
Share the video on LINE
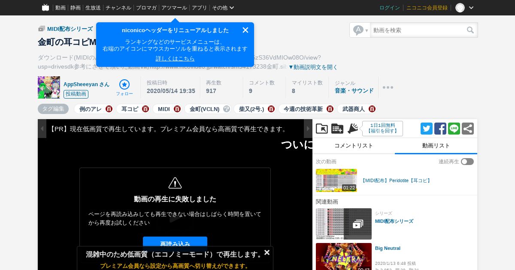pos(454,129)
